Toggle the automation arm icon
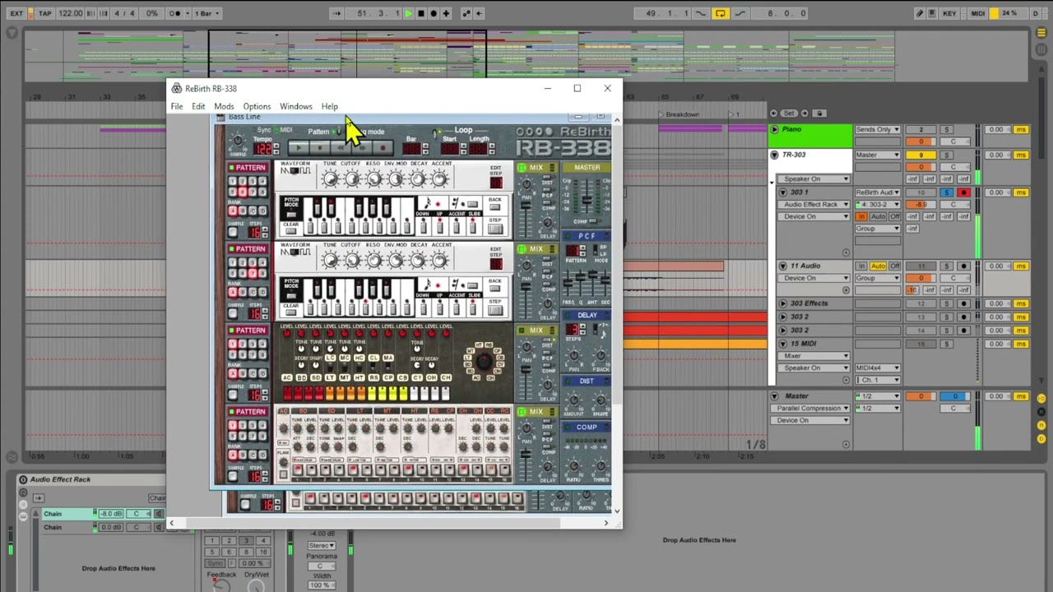The width and height of the screenshot is (1053, 592). [466, 13]
